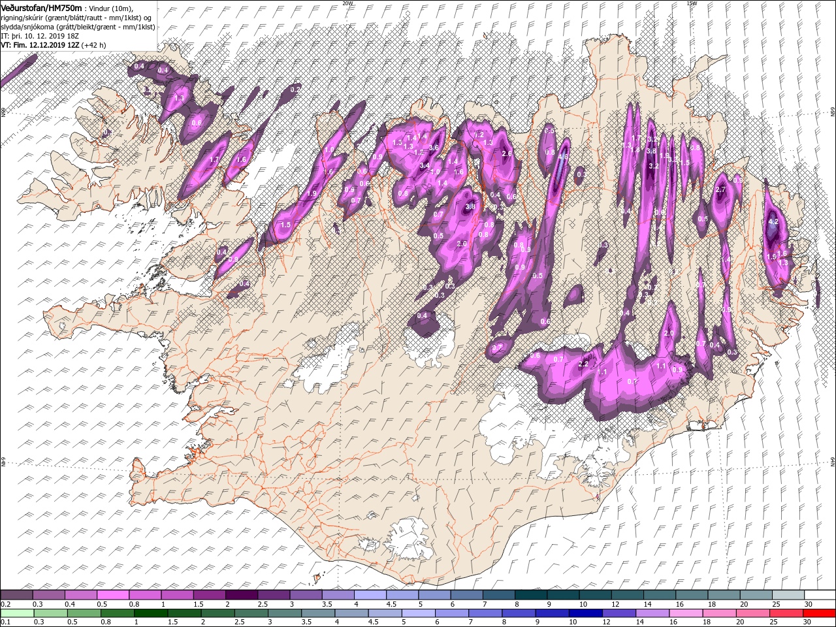Screen dimensions: 836x627
Task: Click the violet 14–16 swatch in lower legend
Action: point(652,613)
